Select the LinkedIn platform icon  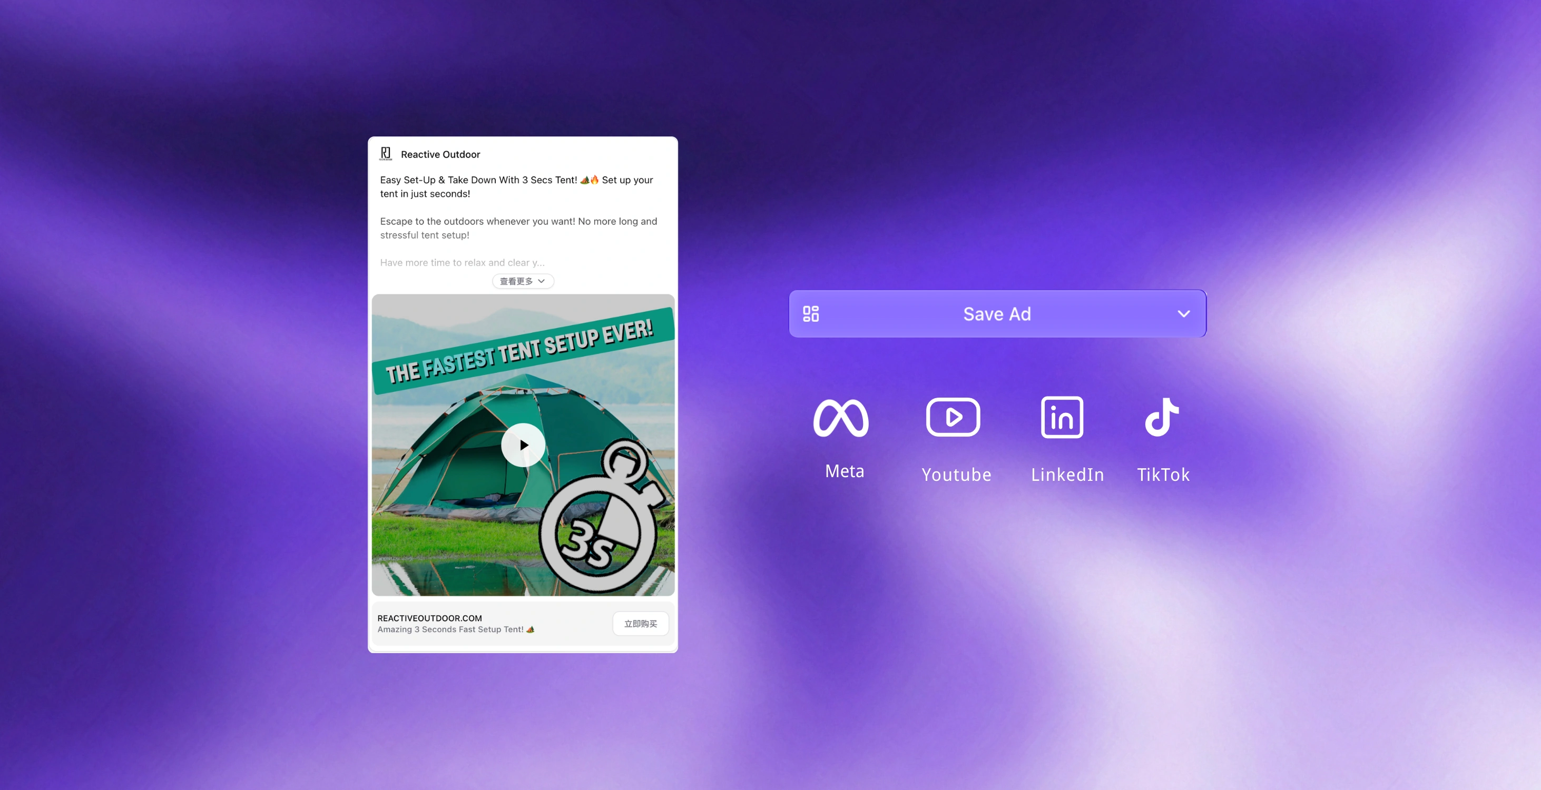(1063, 417)
